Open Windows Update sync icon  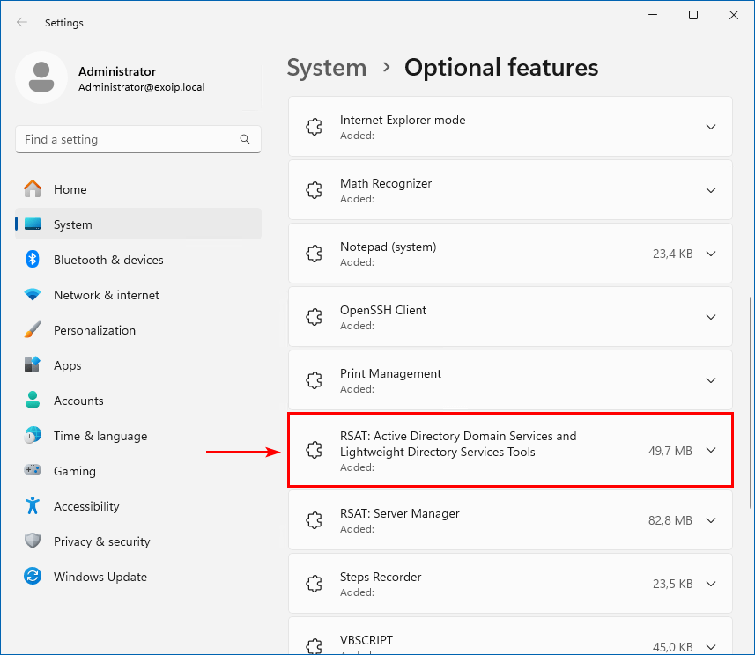(x=33, y=577)
